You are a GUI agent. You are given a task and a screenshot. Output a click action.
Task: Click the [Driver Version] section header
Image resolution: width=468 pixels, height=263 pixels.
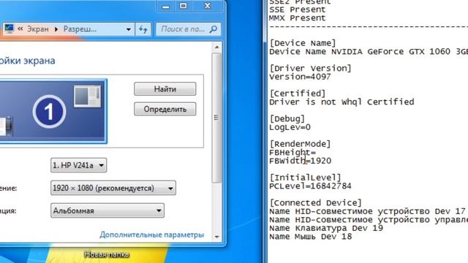[310, 68]
